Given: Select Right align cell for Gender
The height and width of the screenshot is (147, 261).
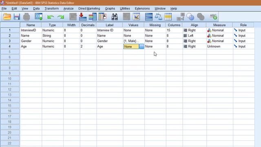Looking at the screenshot, I should coord(195,41).
